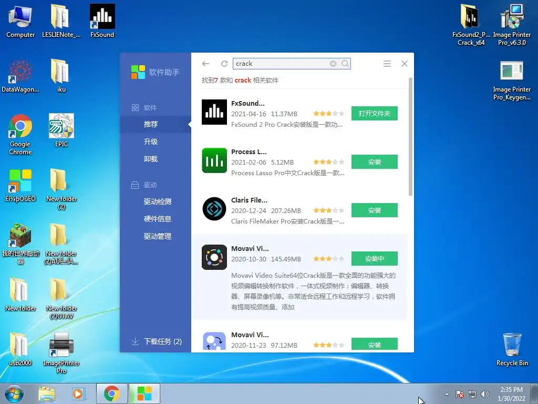538x404 pixels.
Task: Select the four-color squares desktop shortcut
Action: pos(20,186)
